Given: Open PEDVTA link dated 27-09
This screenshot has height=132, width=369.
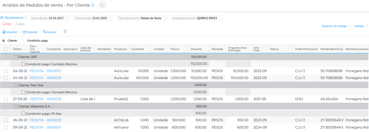Looking at the screenshot, I should [x=37, y=99].
